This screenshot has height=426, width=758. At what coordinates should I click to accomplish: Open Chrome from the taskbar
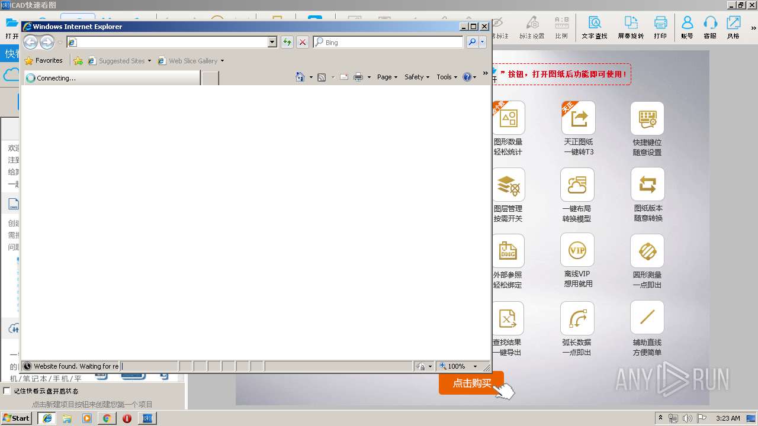107,418
